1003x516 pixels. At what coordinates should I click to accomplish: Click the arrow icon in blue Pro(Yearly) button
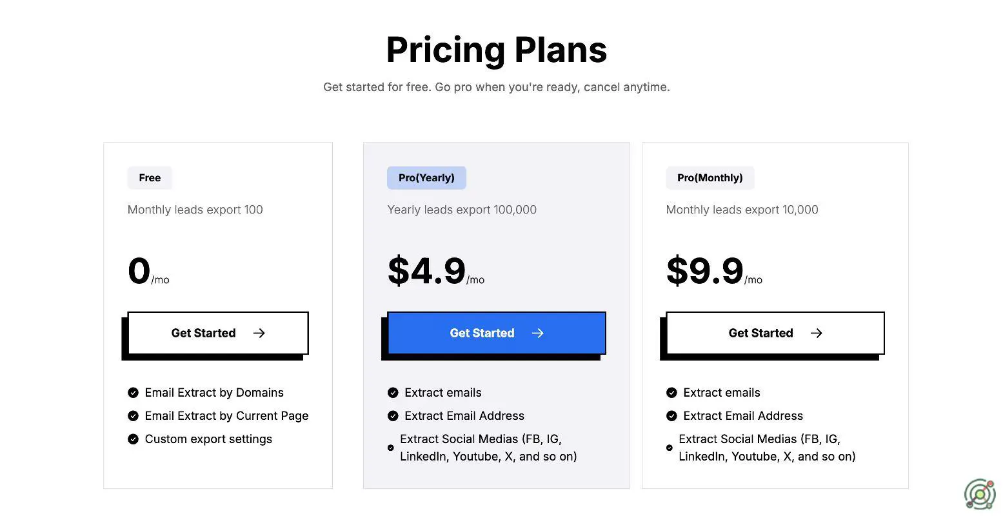(x=537, y=333)
